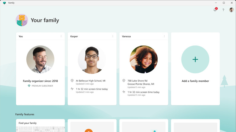Click the plus icon to add member
The width and height of the screenshot is (236, 132).
pyautogui.click(x=195, y=59)
